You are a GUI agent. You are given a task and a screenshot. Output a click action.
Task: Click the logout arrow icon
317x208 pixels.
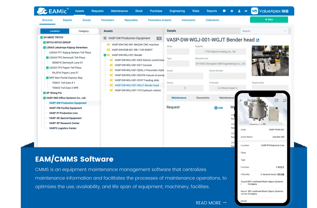pos(246,11)
